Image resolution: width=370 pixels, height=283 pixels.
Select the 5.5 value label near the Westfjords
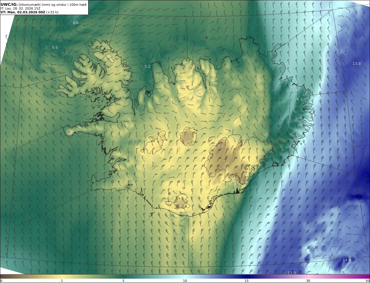(x=55, y=48)
